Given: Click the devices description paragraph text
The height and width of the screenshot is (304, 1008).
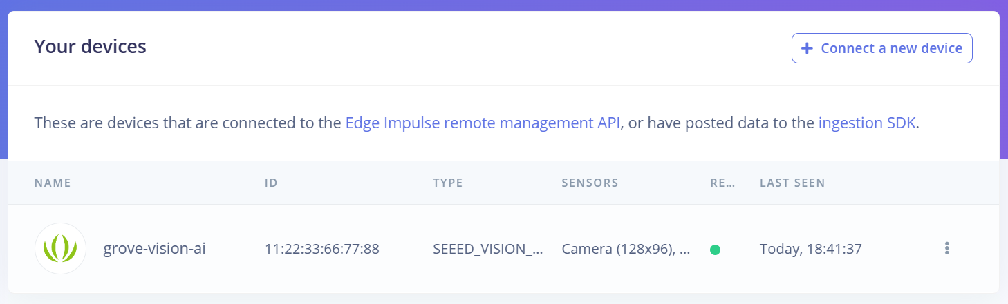Looking at the screenshot, I should click(x=189, y=123).
